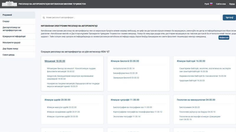Open 'Экологияи географӣ 11.00.14'
236x132 pixels.
coord(127,116)
